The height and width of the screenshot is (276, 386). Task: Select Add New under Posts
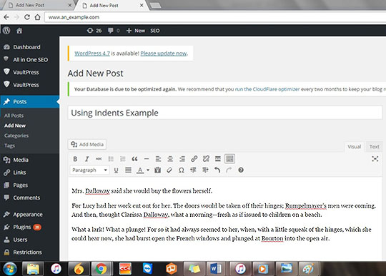[15, 126]
